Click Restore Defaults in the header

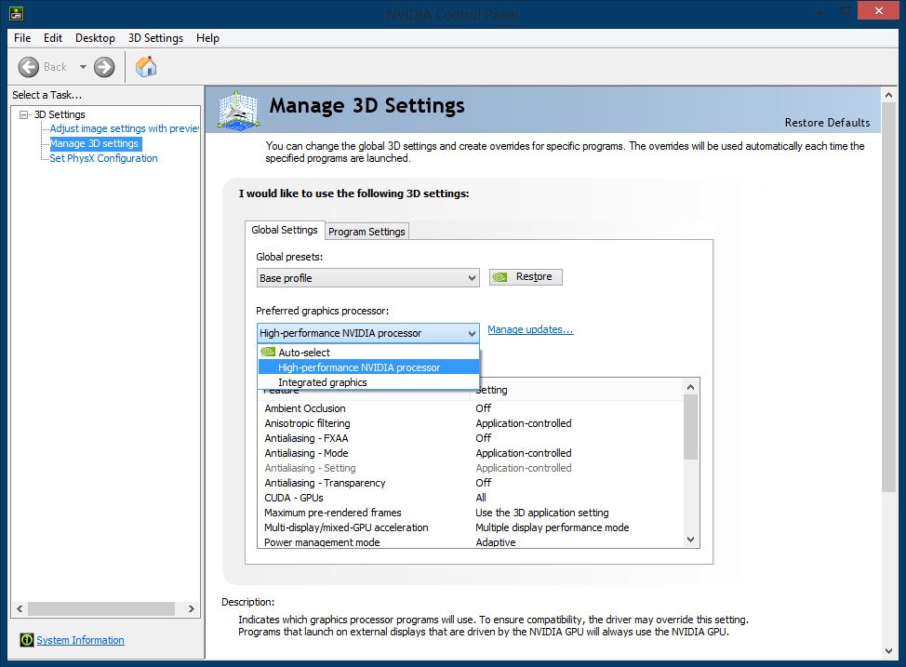pos(827,123)
